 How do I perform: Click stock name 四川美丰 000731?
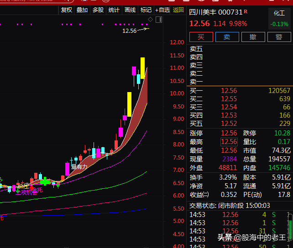tap(215, 12)
